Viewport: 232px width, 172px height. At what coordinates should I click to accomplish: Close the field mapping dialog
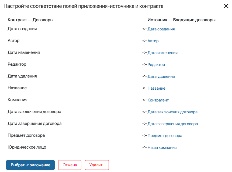(x=226, y=6)
